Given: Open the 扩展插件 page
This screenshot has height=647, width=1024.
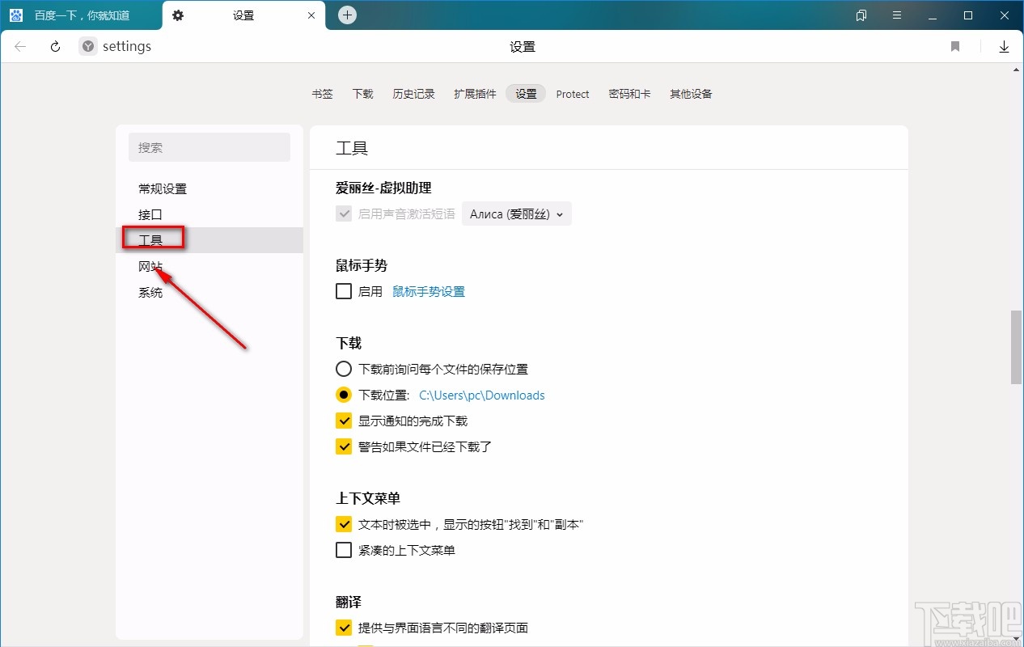Looking at the screenshot, I should [474, 94].
